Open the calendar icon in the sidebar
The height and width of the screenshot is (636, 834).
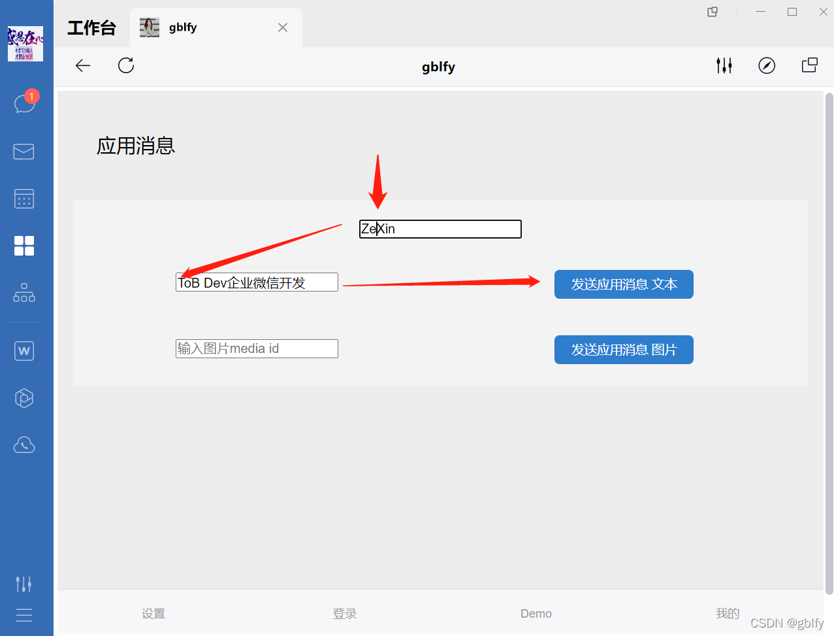[24, 199]
